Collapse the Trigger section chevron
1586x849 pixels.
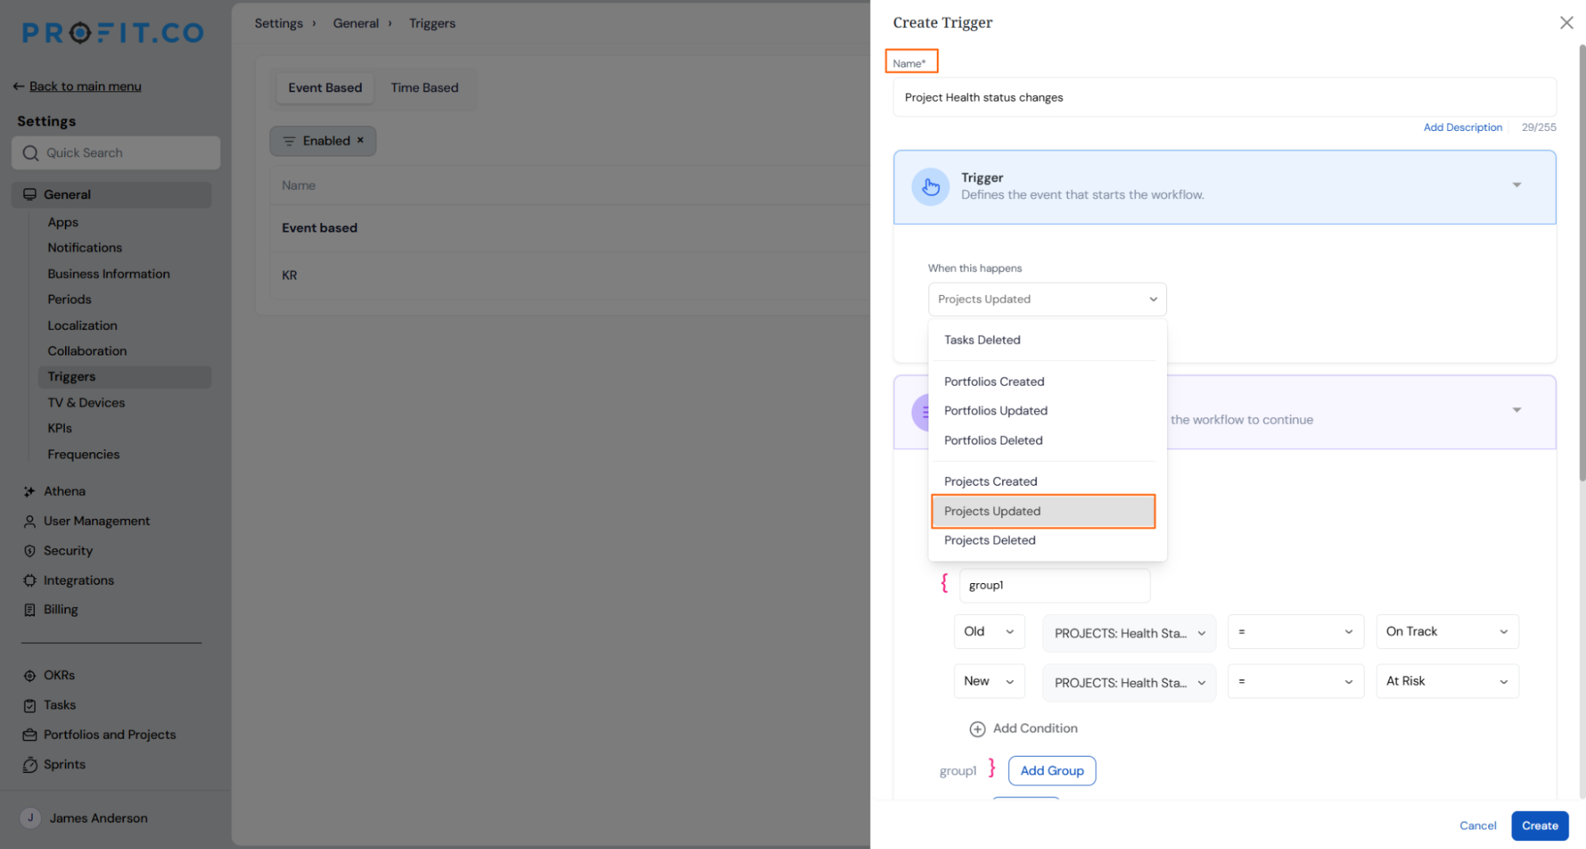pyautogui.click(x=1516, y=185)
